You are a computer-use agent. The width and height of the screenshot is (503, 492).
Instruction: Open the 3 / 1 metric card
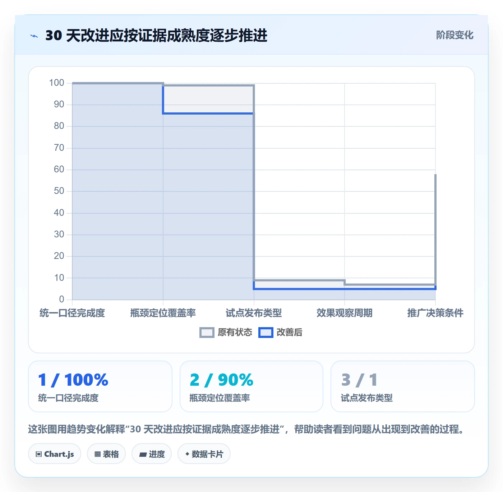[x=403, y=386]
